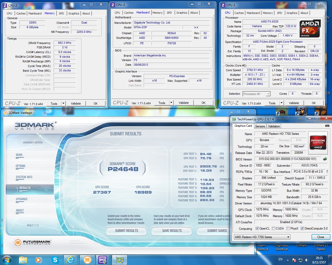
Task: Open the Processor #1 selection dropdown
Action: click(x=257, y=94)
